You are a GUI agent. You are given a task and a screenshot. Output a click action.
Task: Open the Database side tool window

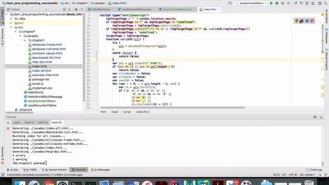[x=327, y=35]
